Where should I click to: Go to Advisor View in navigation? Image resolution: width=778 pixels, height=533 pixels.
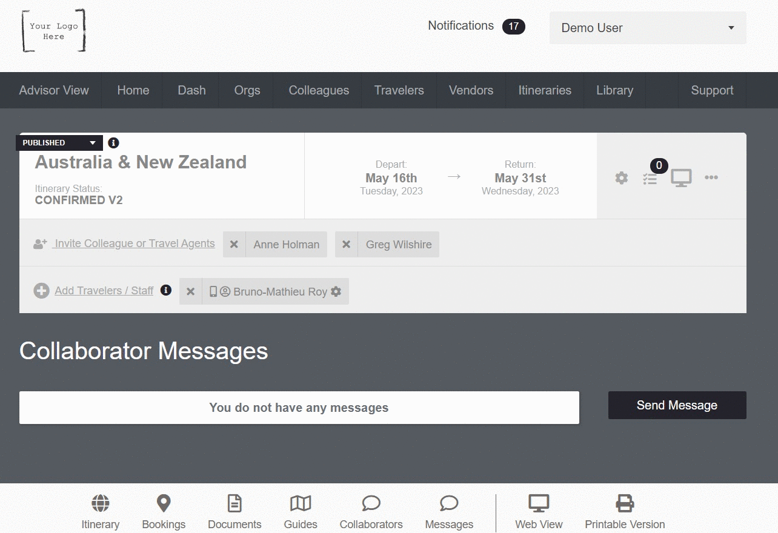(x=54, y=90)
